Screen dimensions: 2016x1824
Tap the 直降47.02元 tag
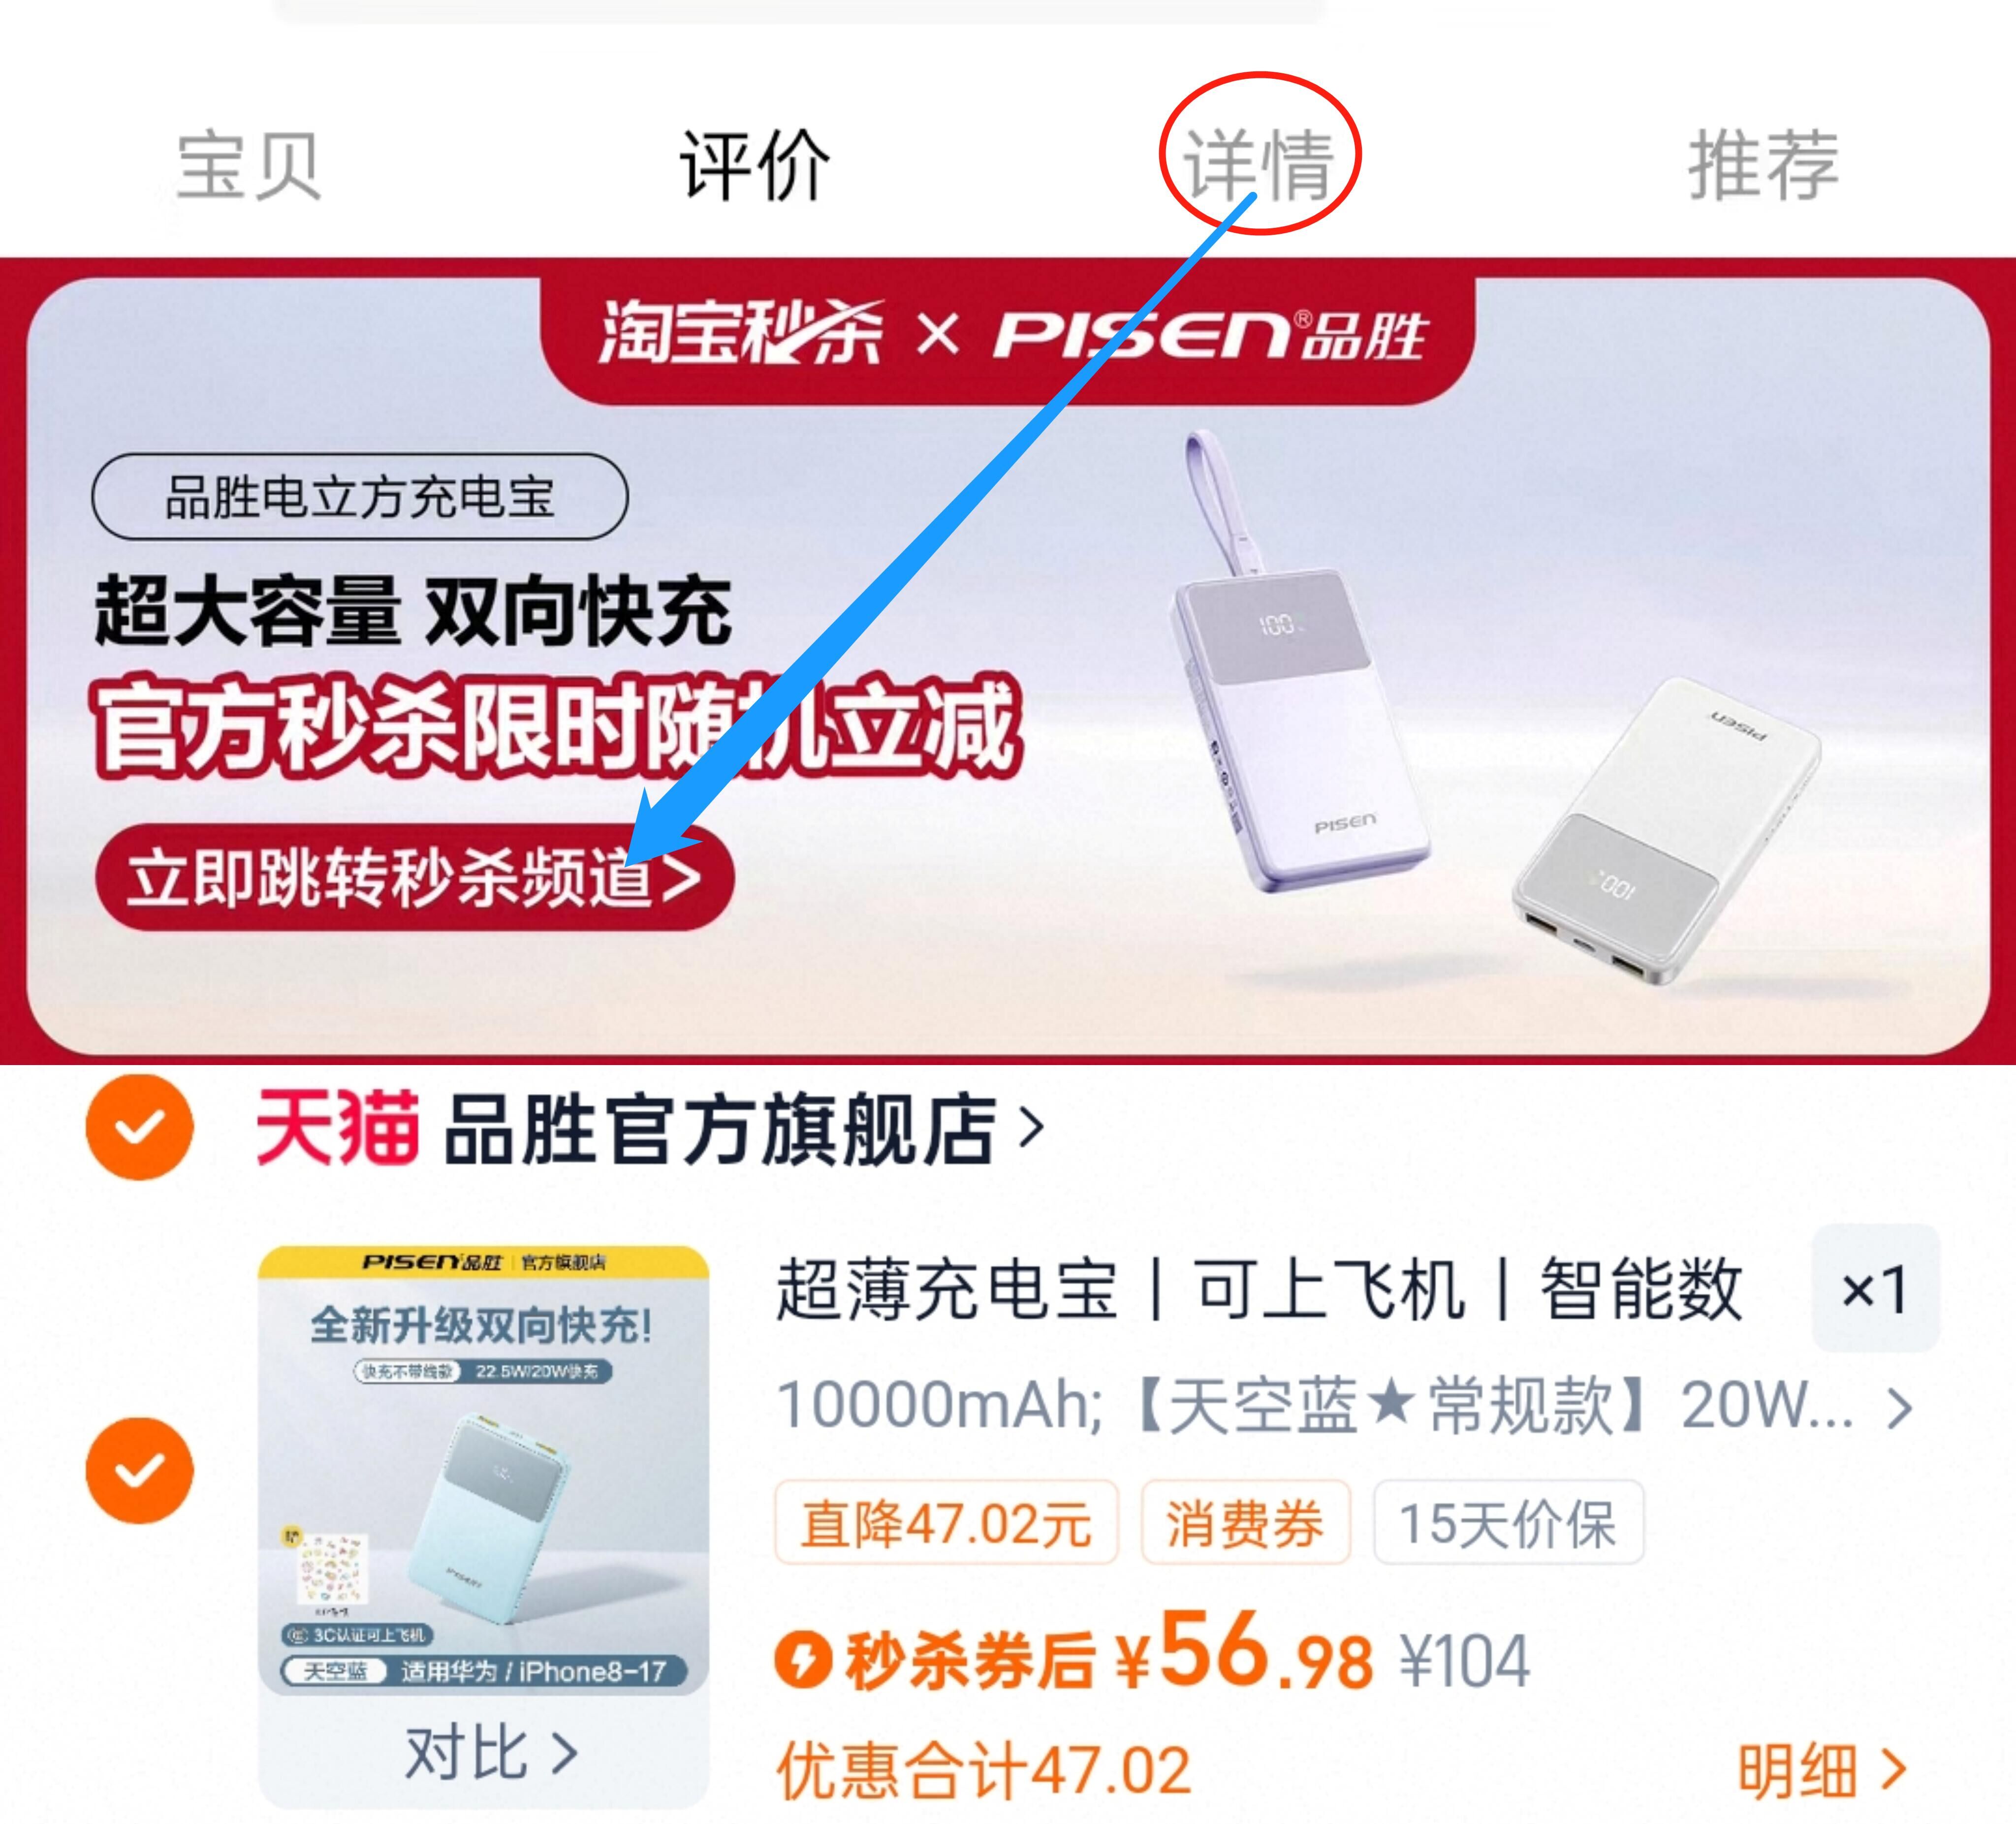point(946,1523)
